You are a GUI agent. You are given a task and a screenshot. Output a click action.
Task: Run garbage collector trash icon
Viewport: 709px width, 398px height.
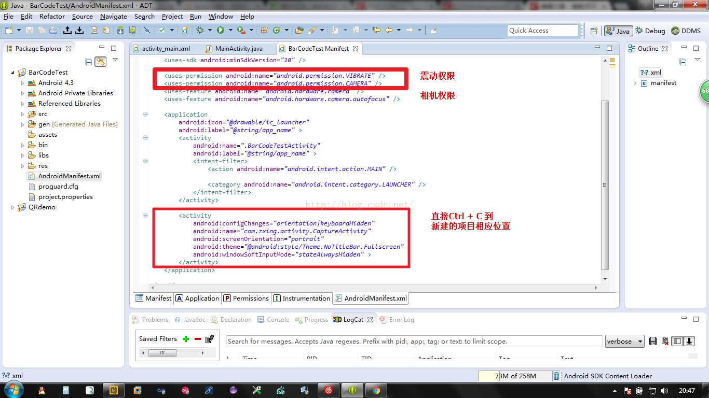click(x=556, y=376)
